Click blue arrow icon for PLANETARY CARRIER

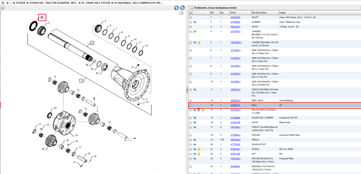pos(195,118)
